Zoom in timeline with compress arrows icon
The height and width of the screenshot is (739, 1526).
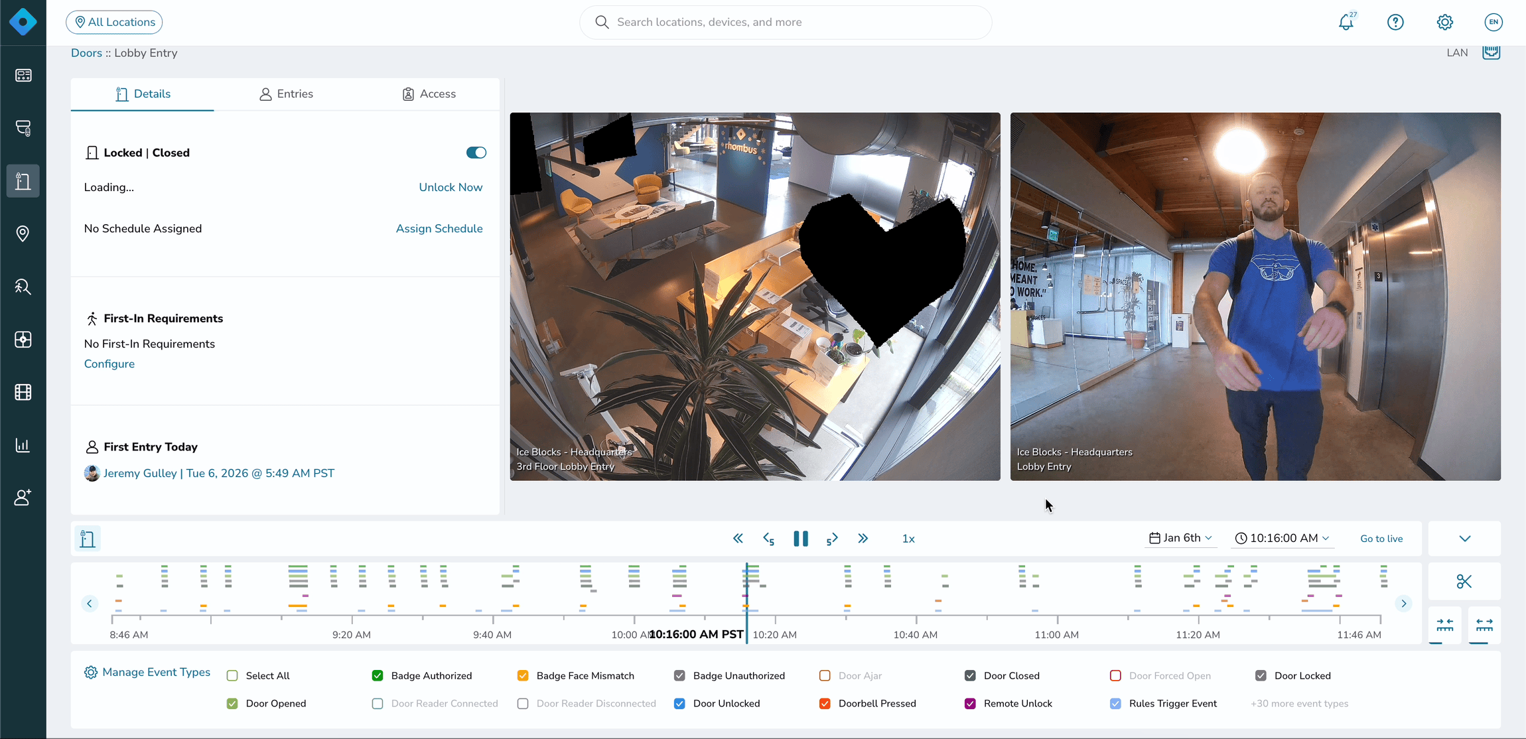(1445, 625)
